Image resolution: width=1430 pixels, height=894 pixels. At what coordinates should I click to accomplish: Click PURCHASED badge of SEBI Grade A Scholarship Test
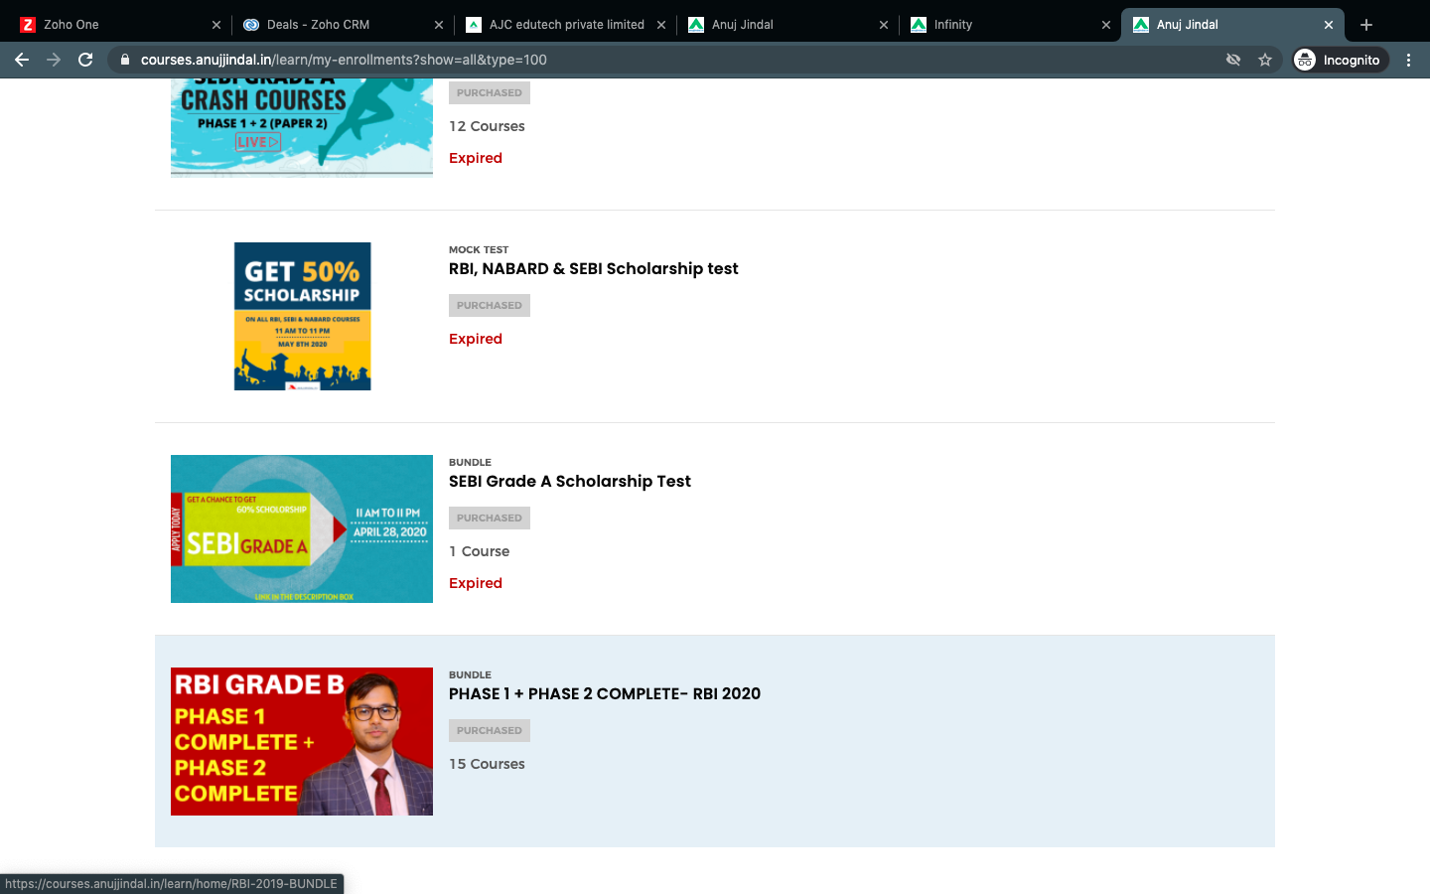pos(490,519)
